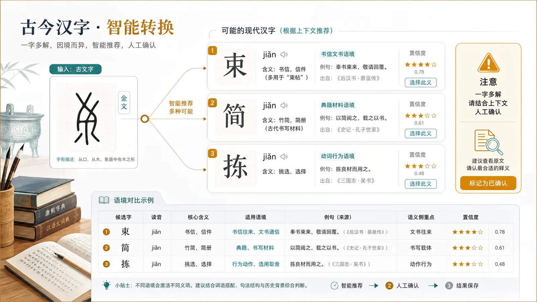Click the lightbulb tip icon

[x=106, y=285]
